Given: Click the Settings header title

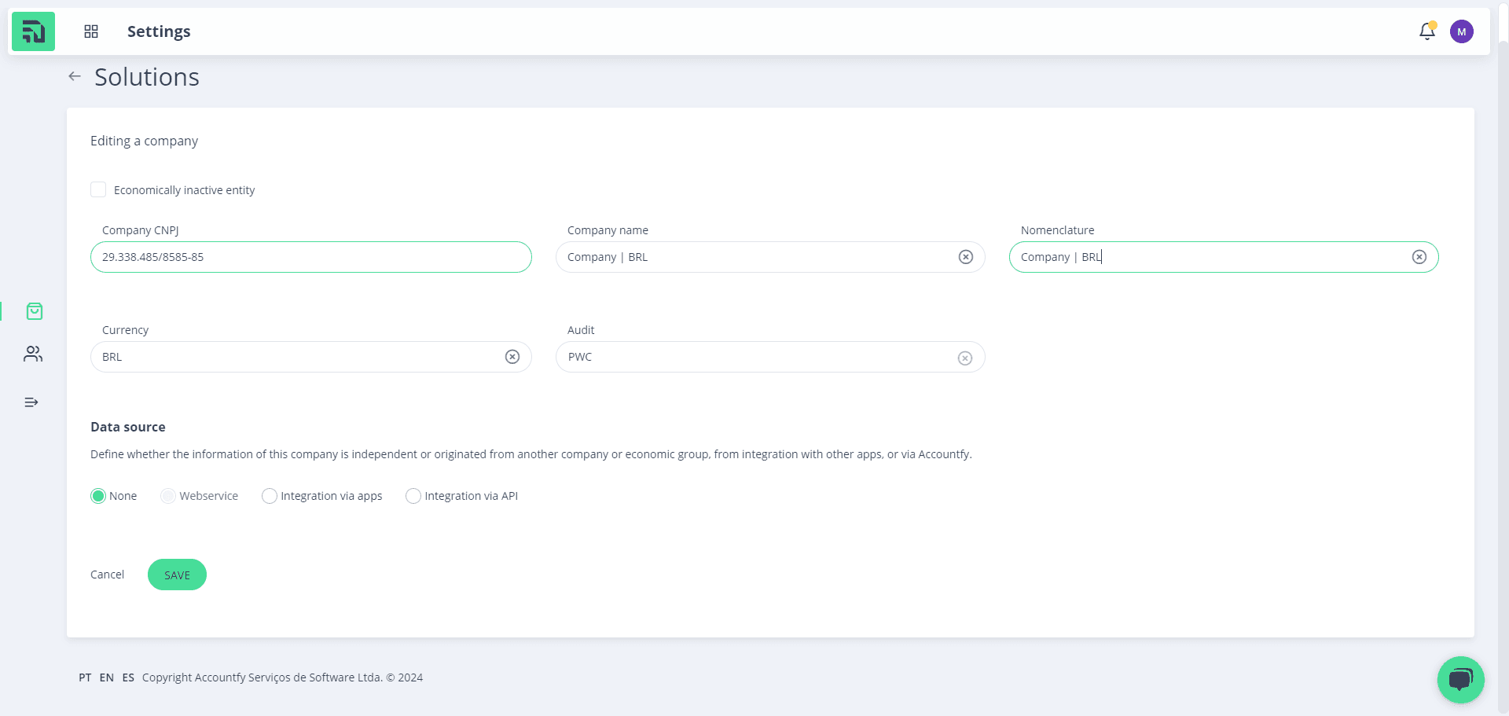Looking at the screenshot, I should point(159,31).
